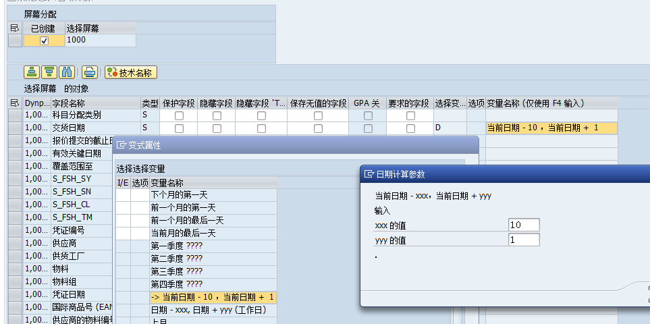Click the 覆盖范围至 field name

(72, 167)
